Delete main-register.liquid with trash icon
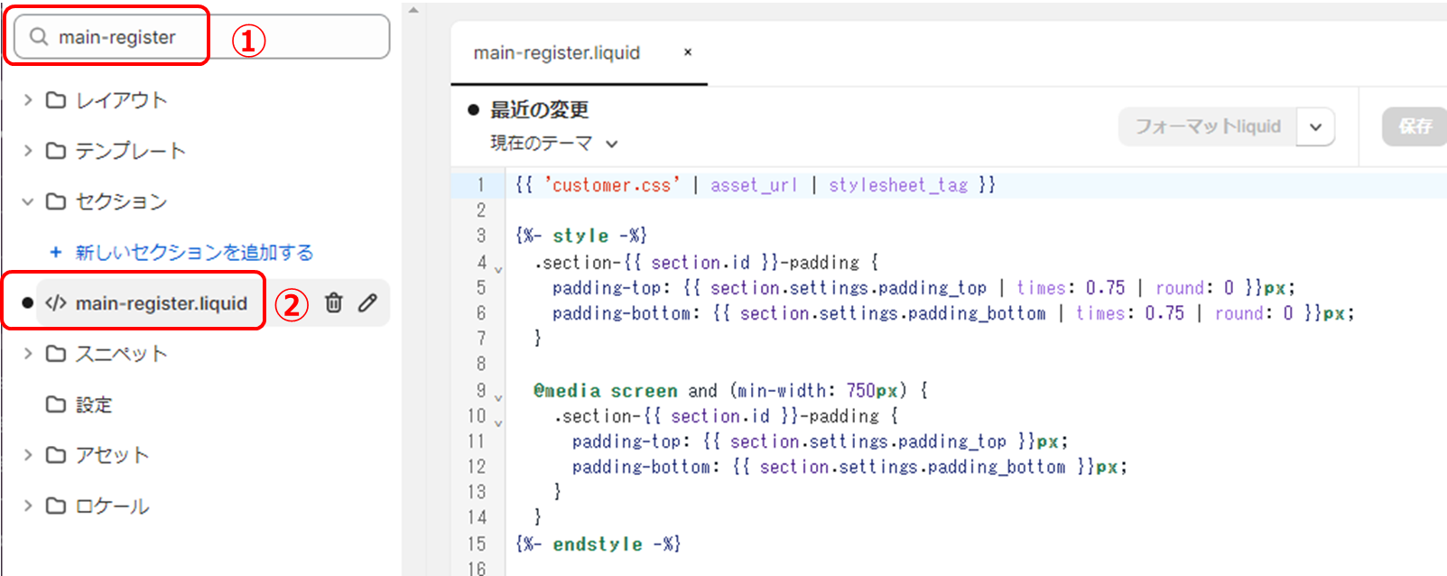The image size is (1447, 576). [333, 302]
